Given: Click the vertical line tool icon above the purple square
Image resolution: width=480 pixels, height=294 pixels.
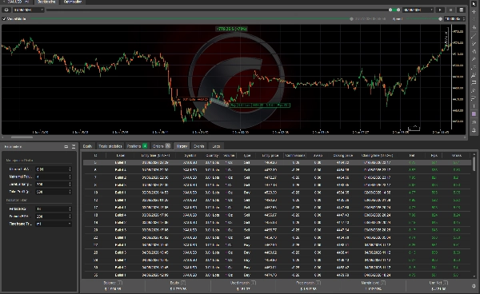Looking at the screenshot, I should click(474, 106).
